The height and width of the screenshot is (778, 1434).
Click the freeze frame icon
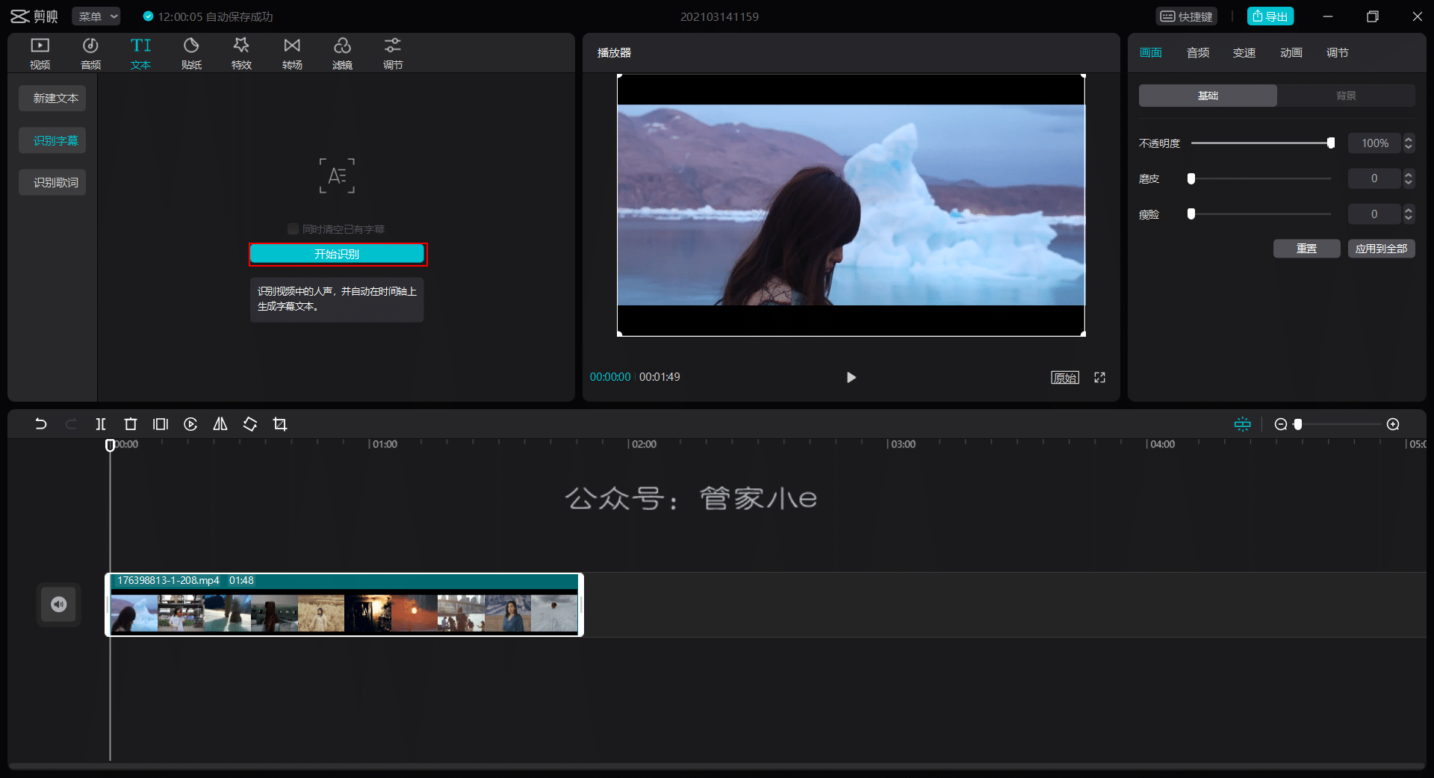(161, 424)
